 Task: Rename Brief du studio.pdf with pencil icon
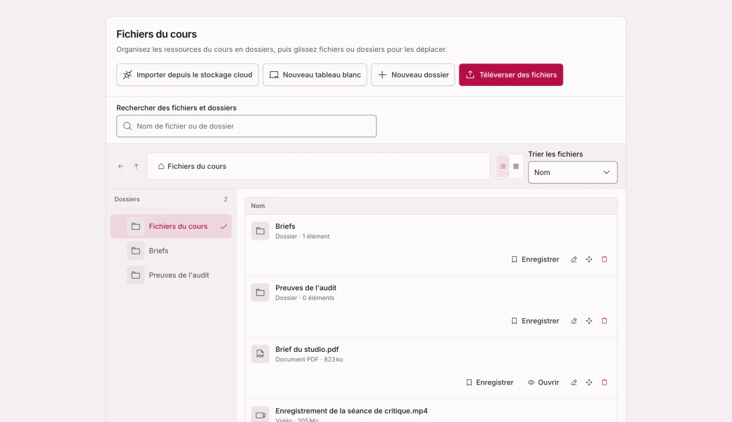[x=573, y=383]
